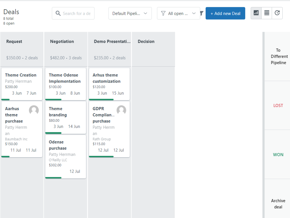Click progress bar under Odense purchase card
290x218 pixels.
coord(53,178)
